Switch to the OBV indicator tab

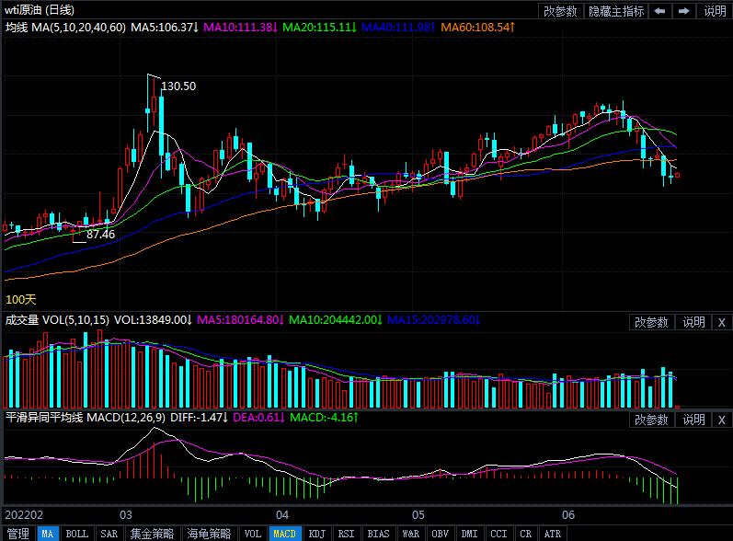(440, 534)
